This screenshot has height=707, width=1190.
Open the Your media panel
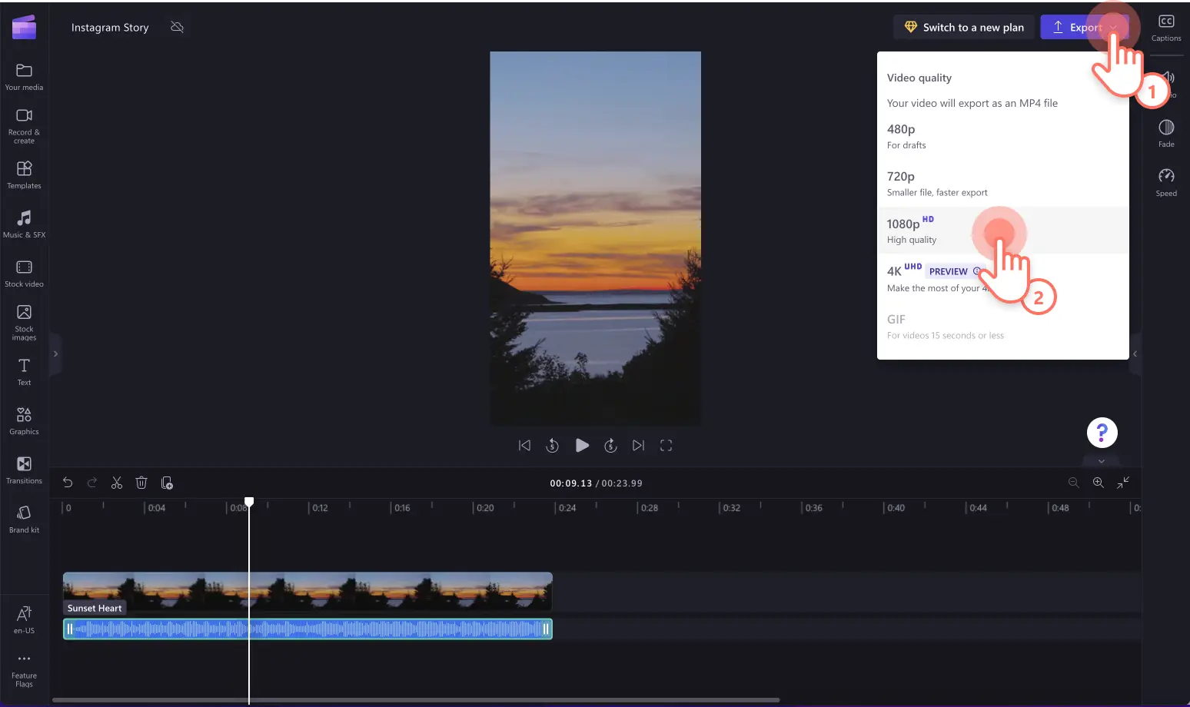(x=24, y=77)
